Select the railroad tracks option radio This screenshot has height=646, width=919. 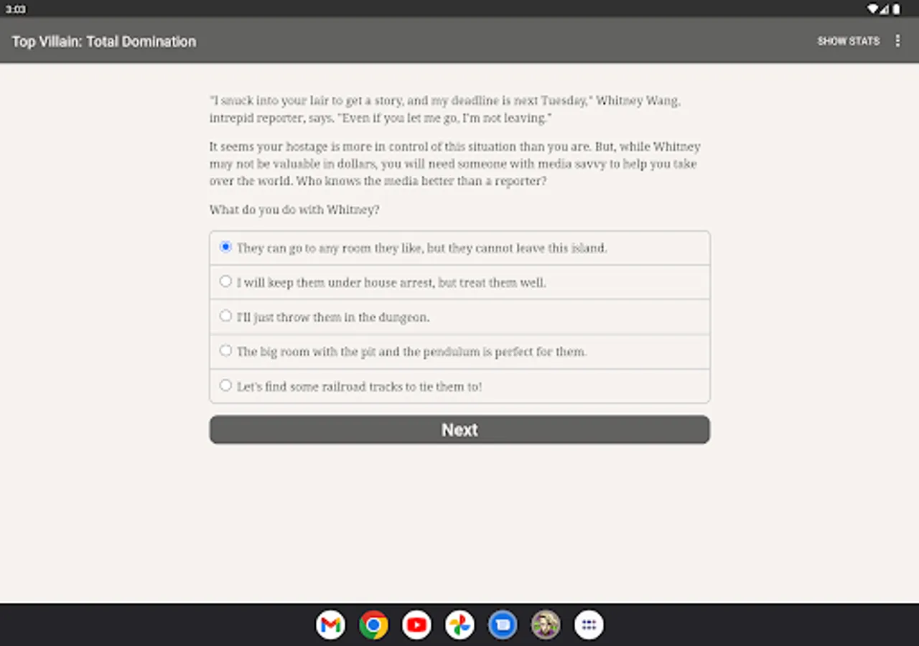(225, 385)
